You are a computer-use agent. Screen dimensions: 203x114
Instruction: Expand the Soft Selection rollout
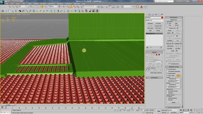[x=154, y=78]
